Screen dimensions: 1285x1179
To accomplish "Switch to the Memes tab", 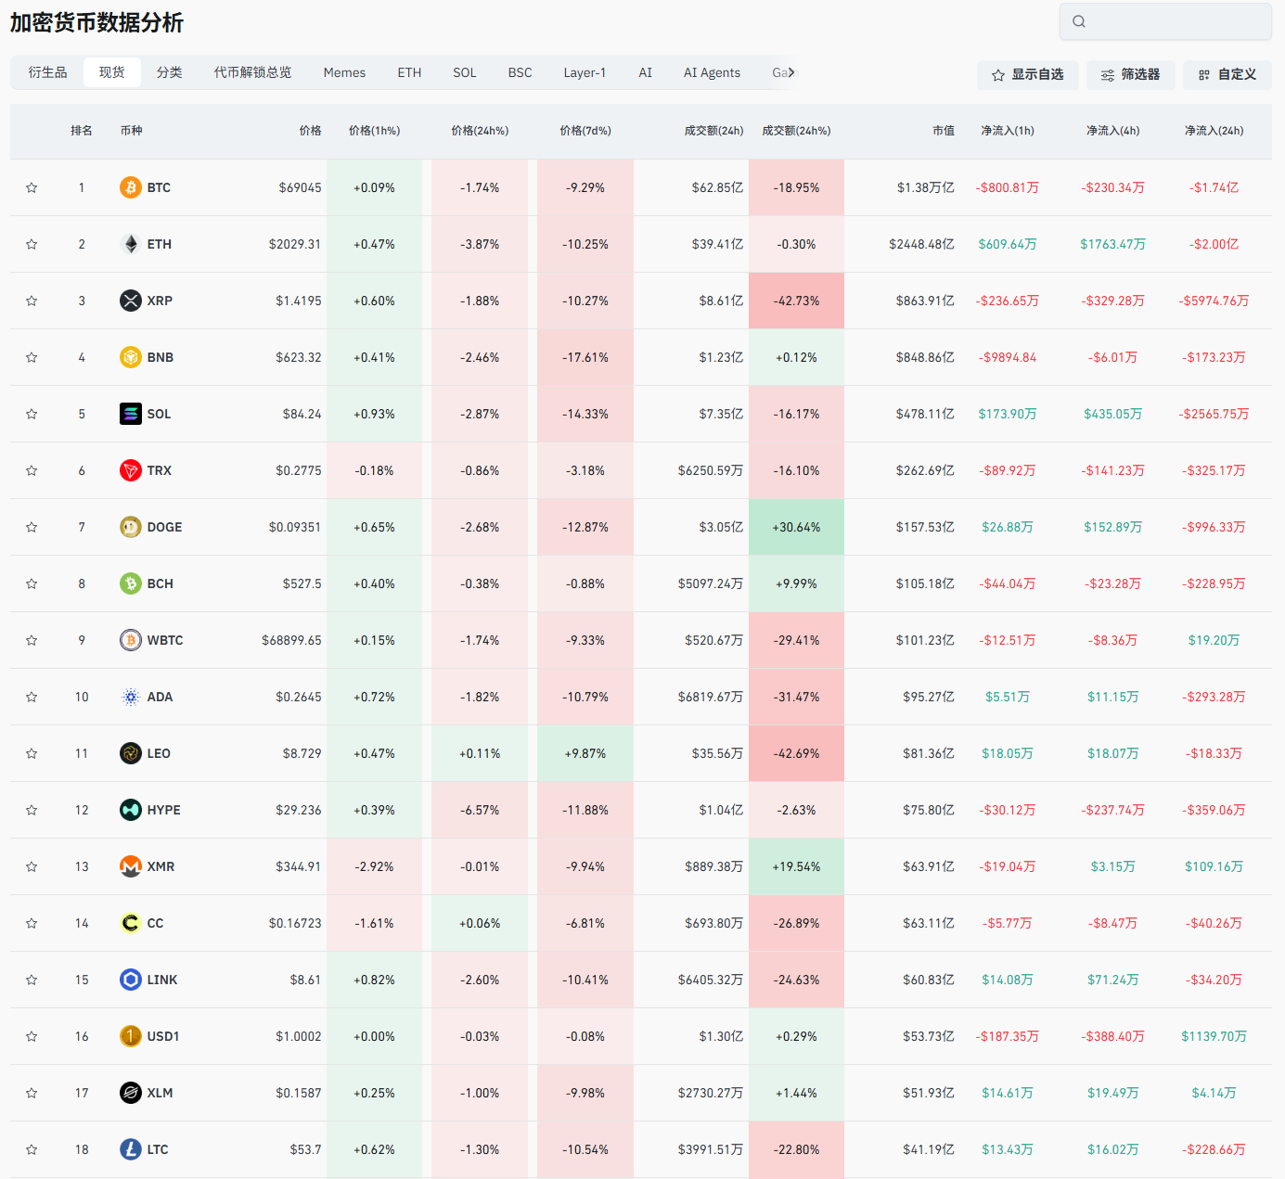I will (x=344, y=72).
